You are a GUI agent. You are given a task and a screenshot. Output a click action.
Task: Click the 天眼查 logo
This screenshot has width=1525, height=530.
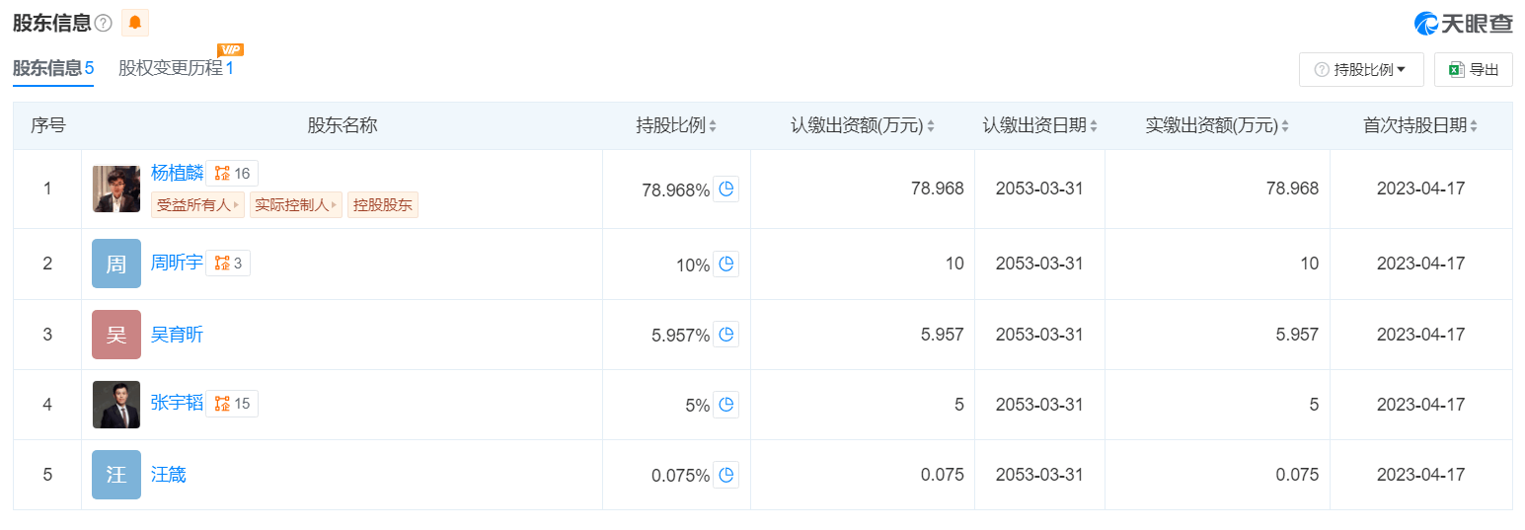tap(1463, 24)
